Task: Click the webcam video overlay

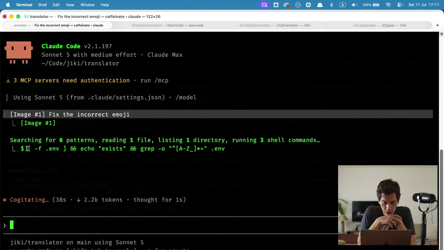Action: pyautogui.click(x=388, y=205)
